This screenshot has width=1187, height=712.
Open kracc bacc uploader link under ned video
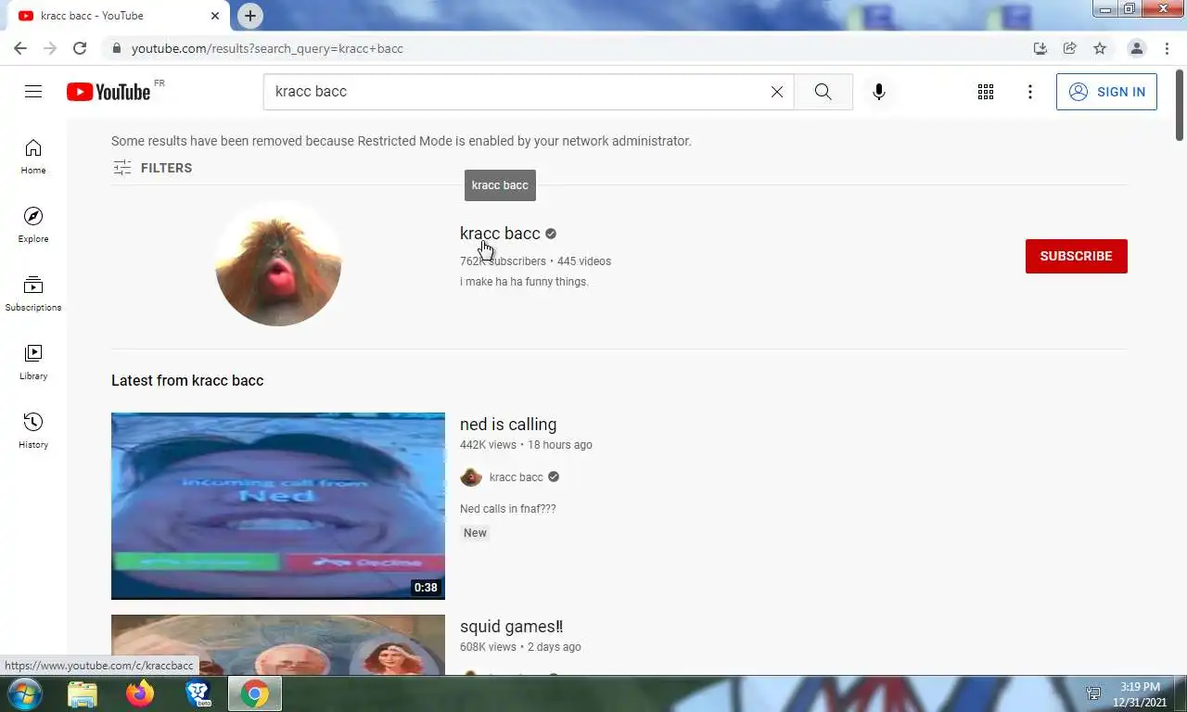coord(517,477)
